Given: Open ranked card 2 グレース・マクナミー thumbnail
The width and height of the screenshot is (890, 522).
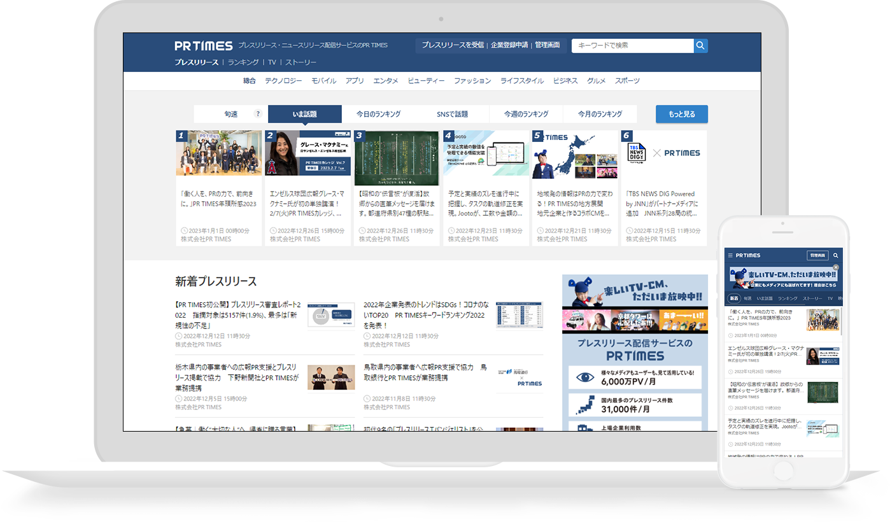Looking at the screenshot, I should (308, 153).
